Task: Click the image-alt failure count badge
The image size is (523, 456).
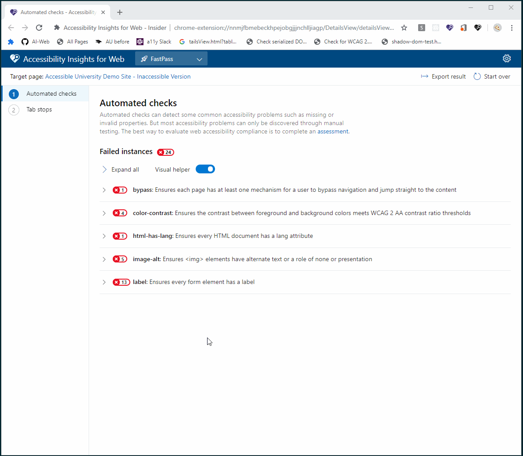Action: click(x=120, y=259)
